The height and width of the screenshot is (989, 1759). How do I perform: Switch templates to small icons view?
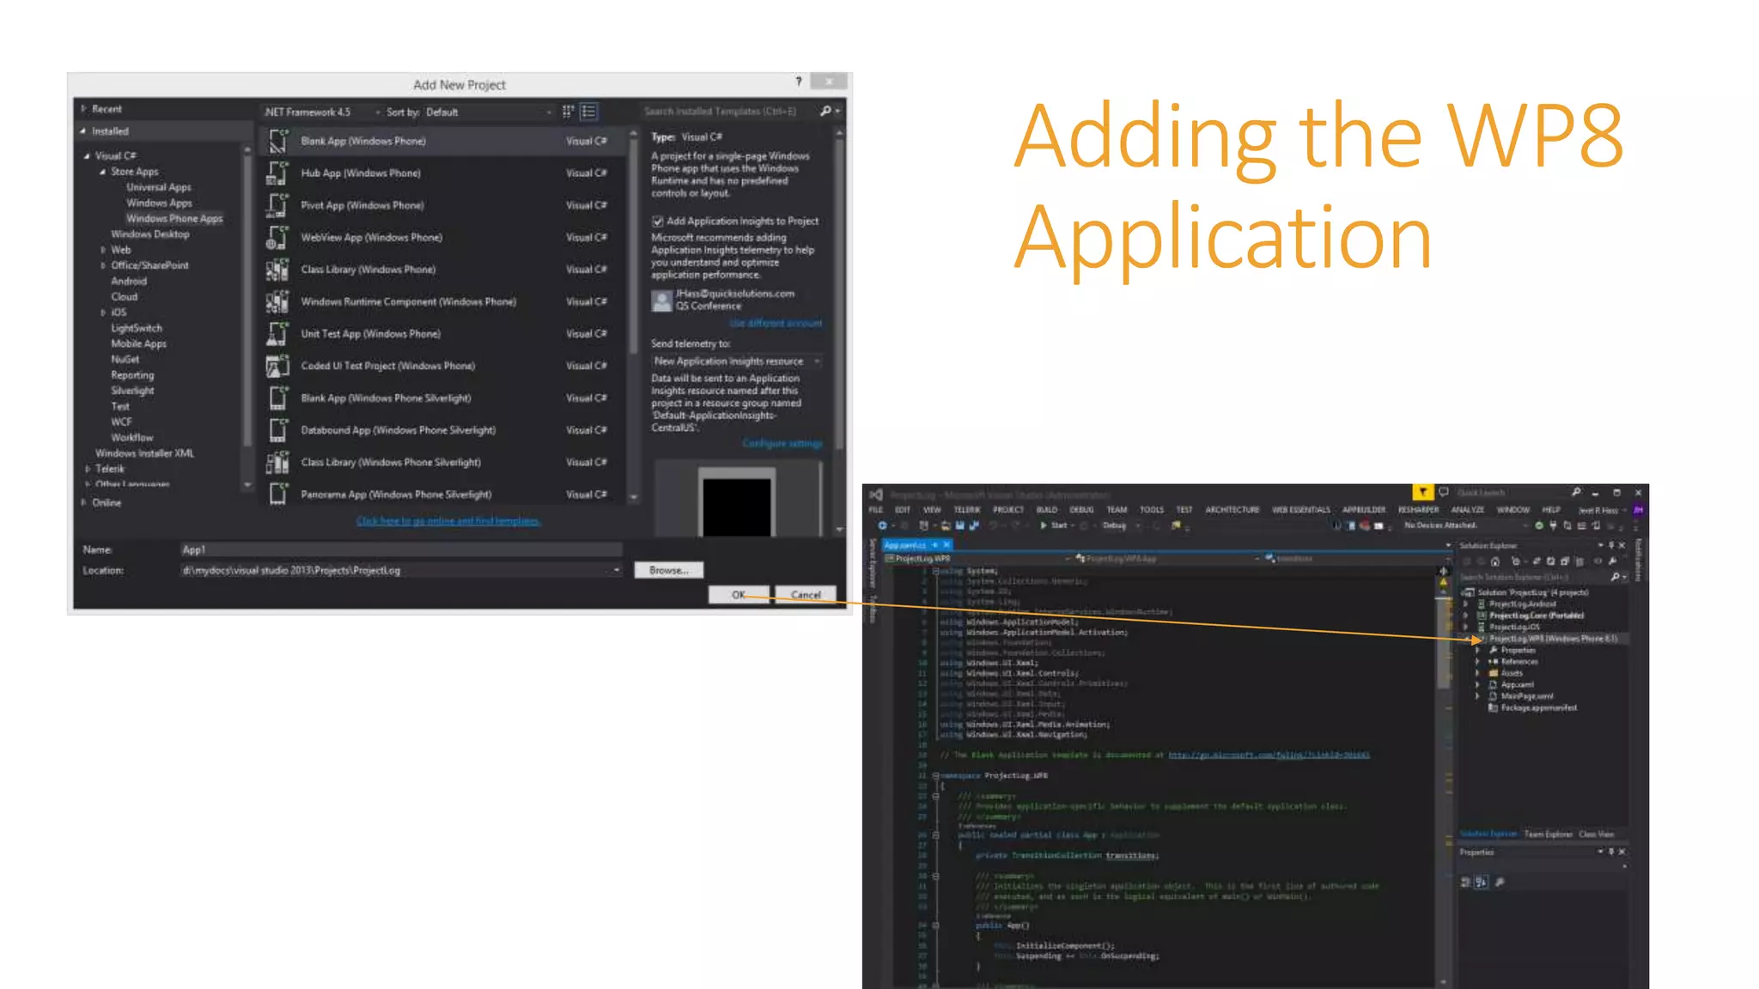pyautogui.click(x=568, y=112)
